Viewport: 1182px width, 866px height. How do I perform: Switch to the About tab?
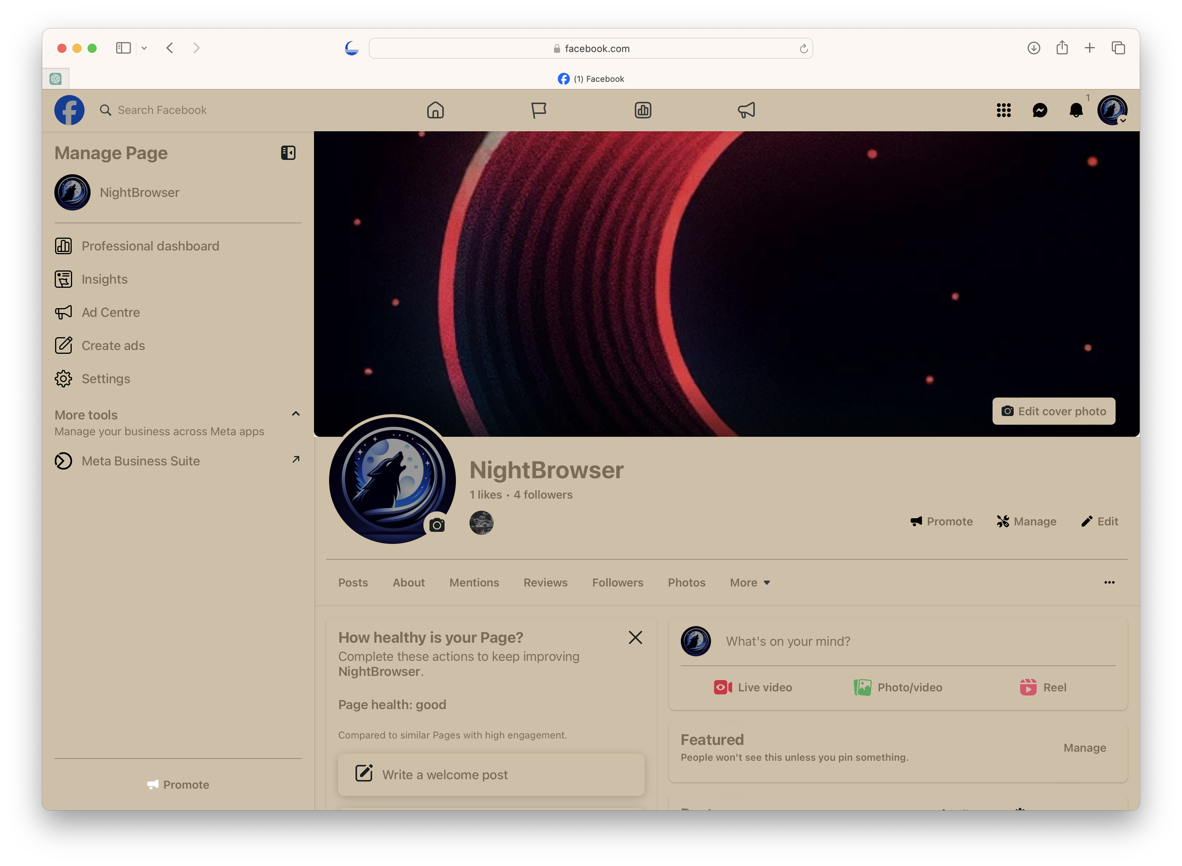[x=408, y=583]
